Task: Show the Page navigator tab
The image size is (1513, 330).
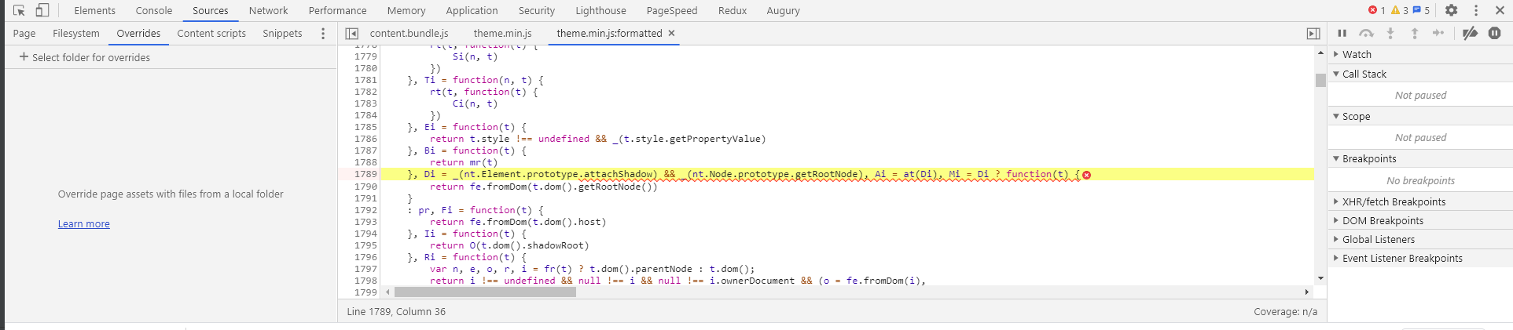Action: pyautogui.click(x=24, y=33)
